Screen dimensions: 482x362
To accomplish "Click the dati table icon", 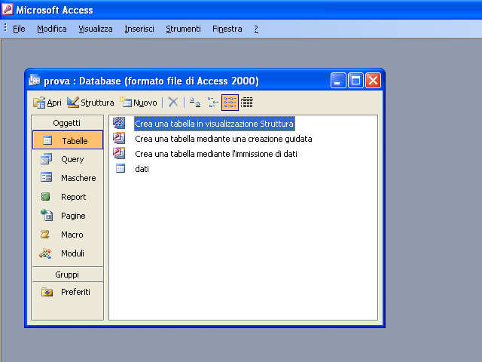I will click(x=120, y=168).
